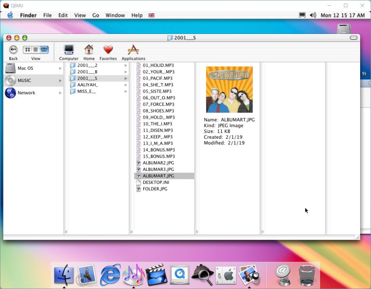Open Internet Explorer in the Dock
The width and height of the screenshot is (371, 289).
[x=110, y=275]
